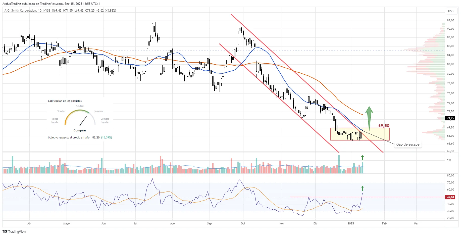The width and height of the screenshot is (461, 236).
Task: Click the RSI value label 49,84
Action: click(x=450, y=197)
